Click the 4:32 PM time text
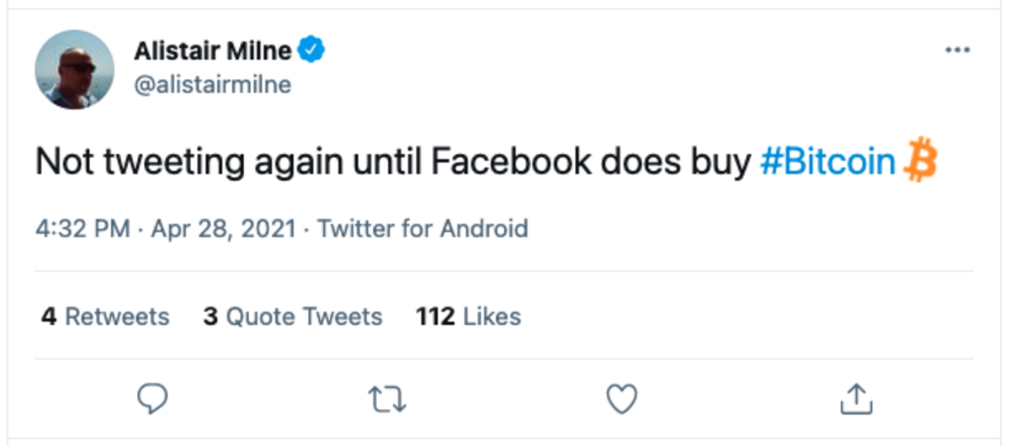 (x=82, y=228)
